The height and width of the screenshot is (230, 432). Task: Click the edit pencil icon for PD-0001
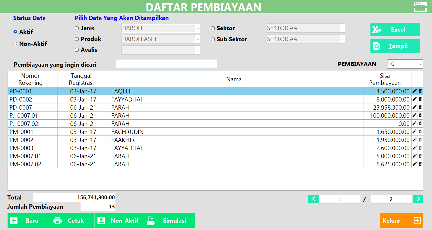[x=414, y=91]
